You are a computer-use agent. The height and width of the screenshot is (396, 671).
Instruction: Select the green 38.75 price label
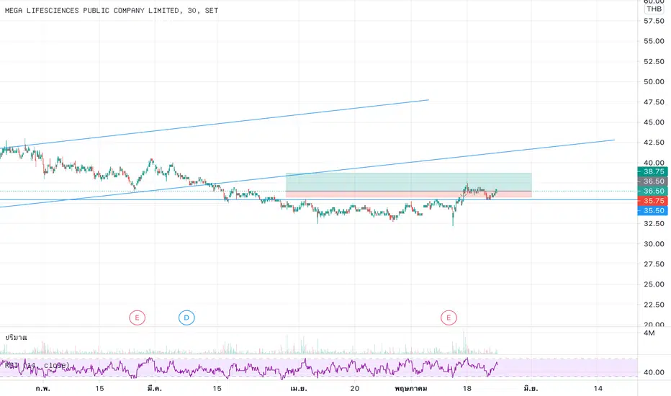click(x=652, y=171)
